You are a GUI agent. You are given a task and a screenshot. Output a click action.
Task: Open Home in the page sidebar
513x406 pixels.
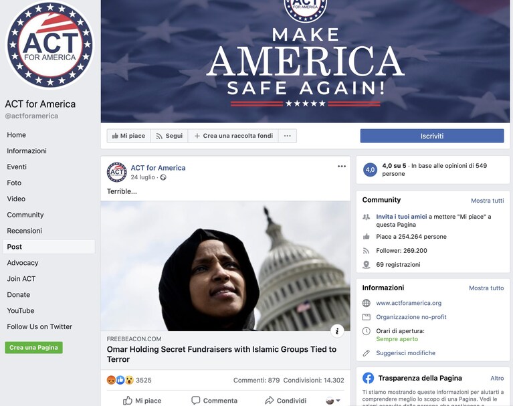pos(16,135)
